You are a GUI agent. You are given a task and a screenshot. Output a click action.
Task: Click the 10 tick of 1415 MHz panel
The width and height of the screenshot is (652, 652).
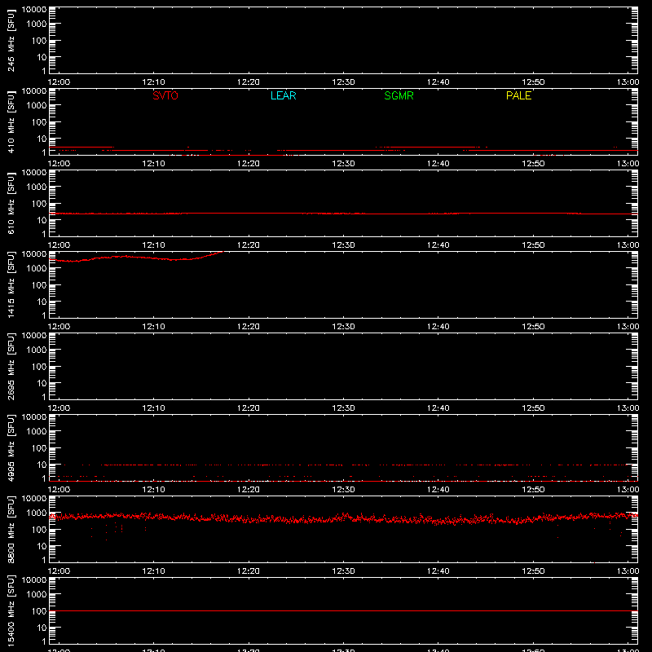click(42, 302)
